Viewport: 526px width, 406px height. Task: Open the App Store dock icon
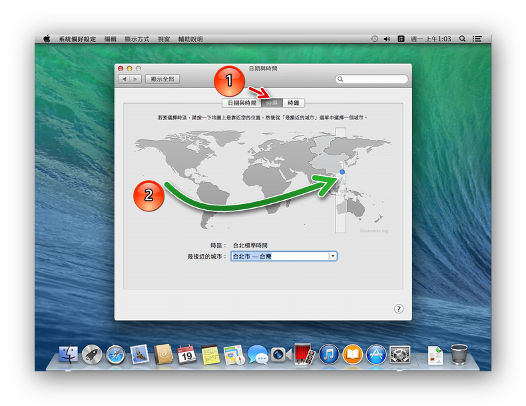pyautogui.click(x=376, y=355)
